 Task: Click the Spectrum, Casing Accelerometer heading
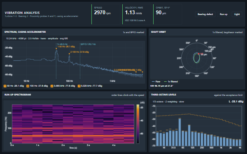tap(25, 32)
